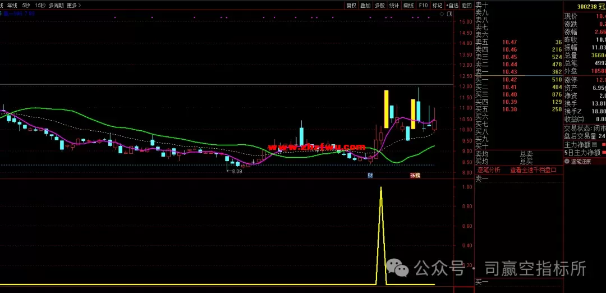Expand the 逐笔还原 section chevron

(x=567, y=162)
